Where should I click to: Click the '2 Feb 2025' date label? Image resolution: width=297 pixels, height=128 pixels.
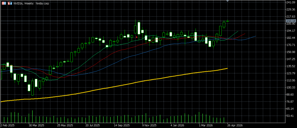click(7, 125)
